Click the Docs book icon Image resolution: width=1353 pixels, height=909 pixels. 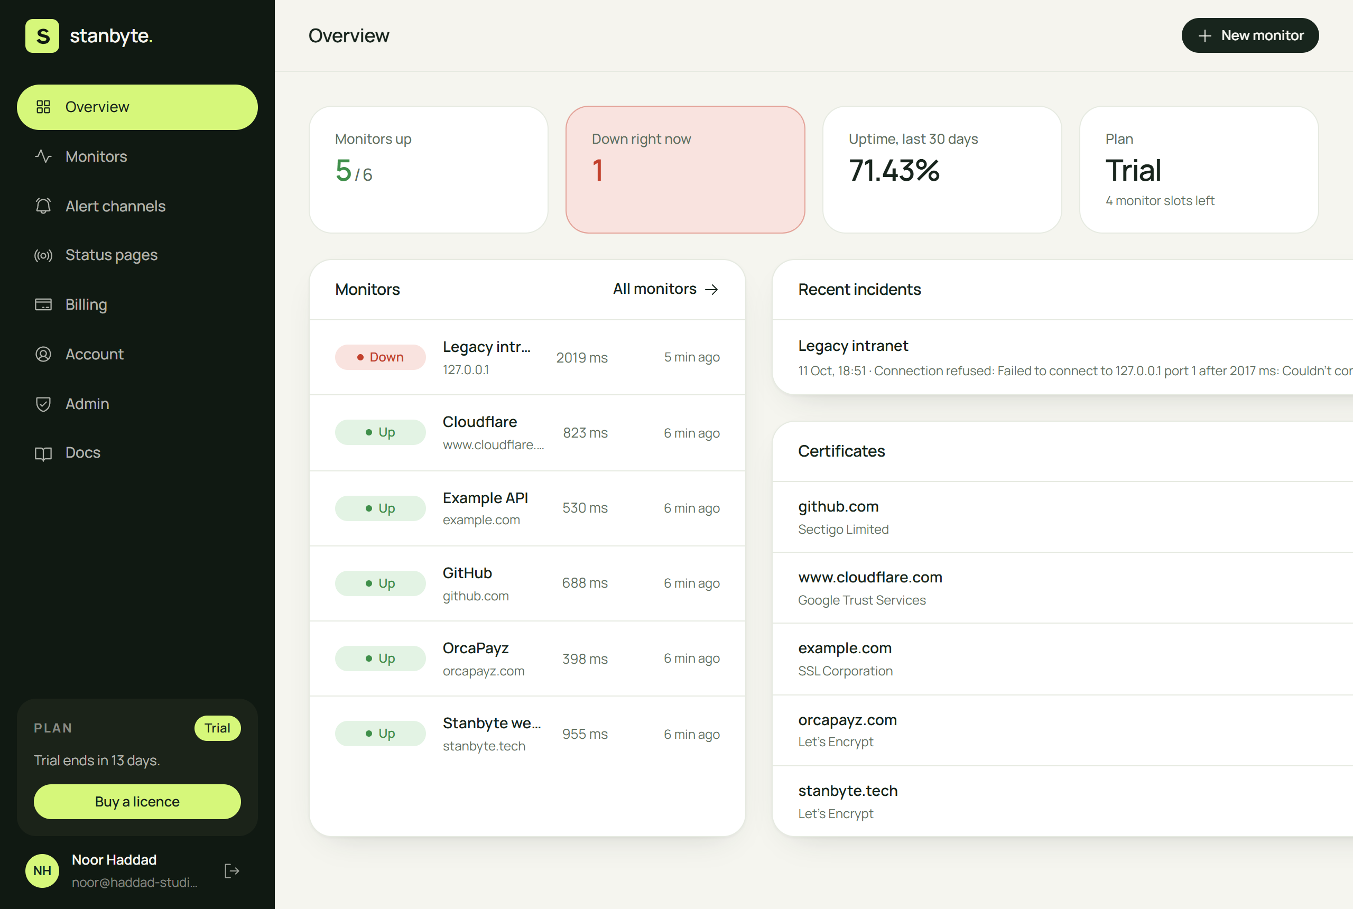tap(43, 453)
